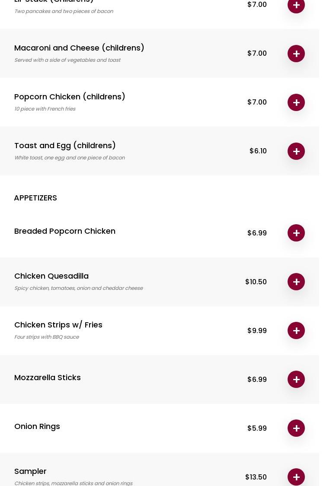Screen dimensions: 333x486
Task: Click the Toast and Egg (childrens) name
Action: 65,146
